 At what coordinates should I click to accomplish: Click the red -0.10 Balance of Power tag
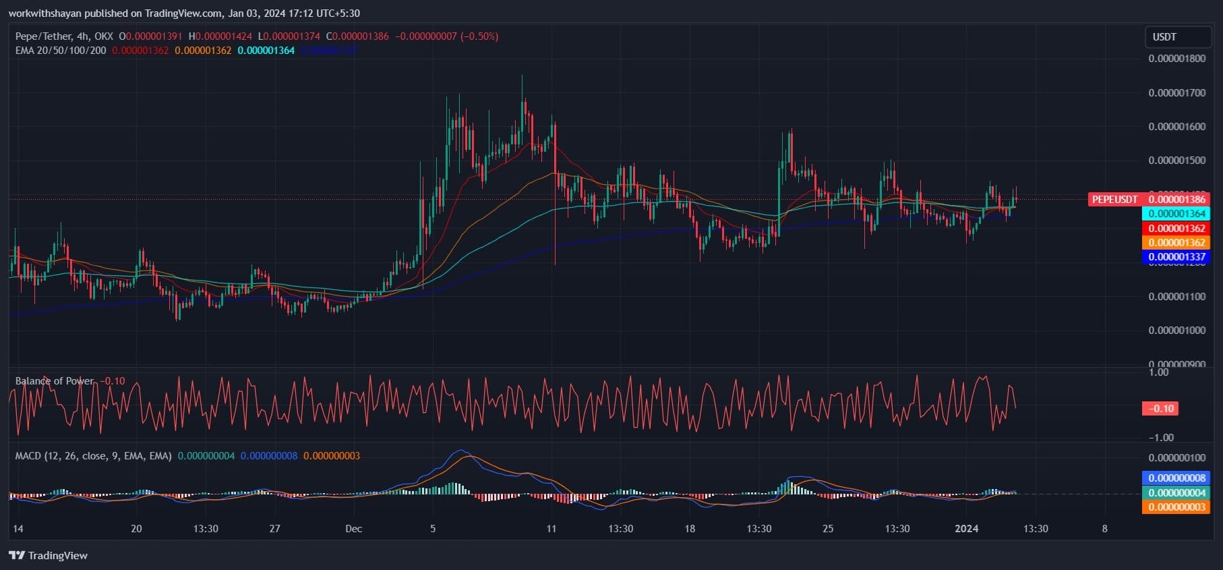pyautogui.click(x=1160, y=408)
